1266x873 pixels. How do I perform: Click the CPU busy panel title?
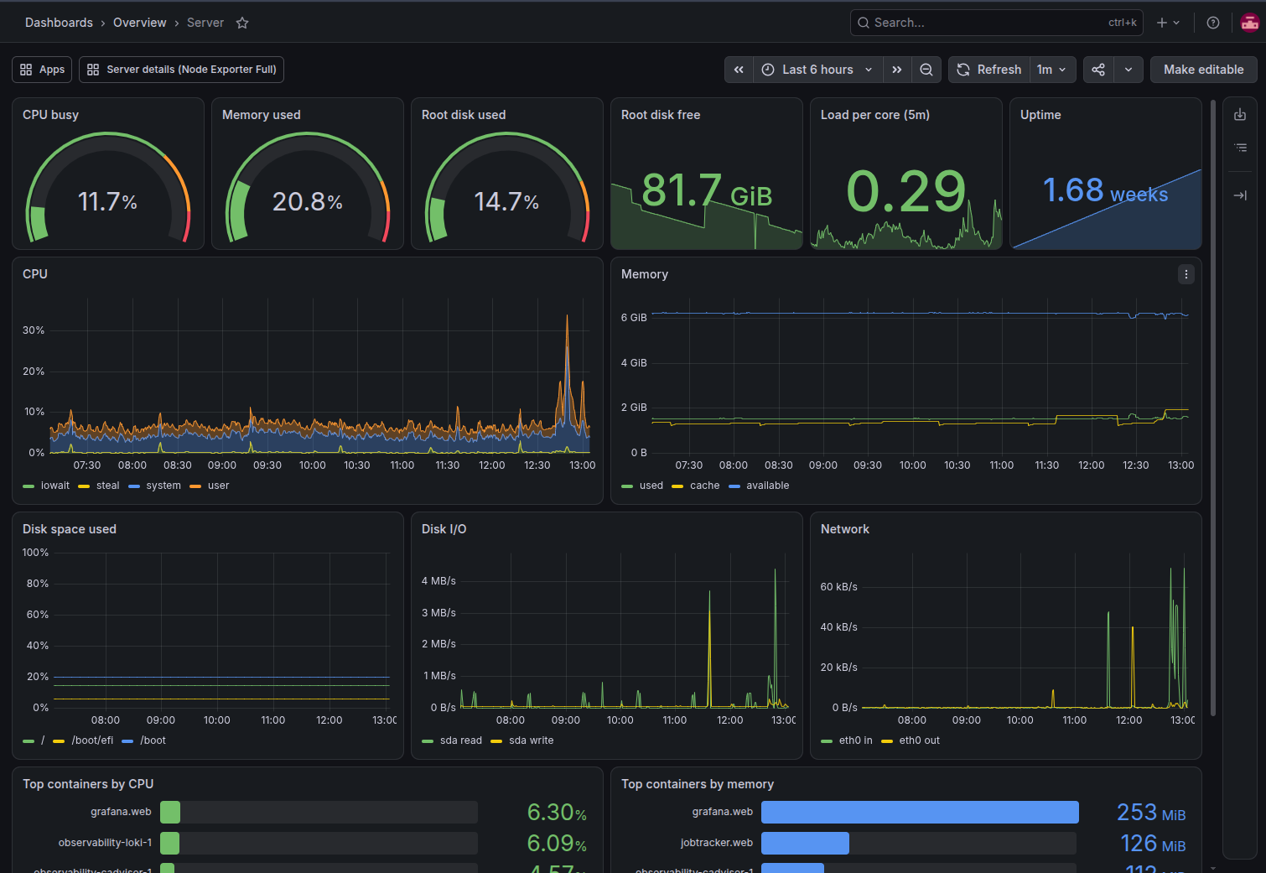[50, 115]
